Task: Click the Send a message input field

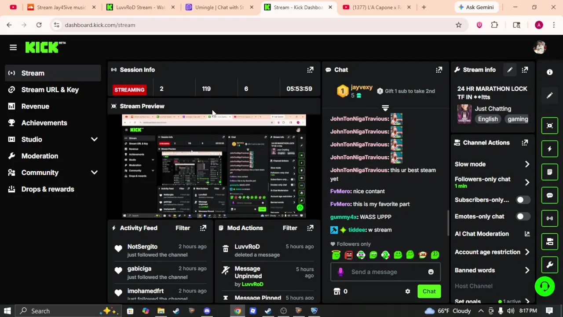Action: click(x=386, y=272)
